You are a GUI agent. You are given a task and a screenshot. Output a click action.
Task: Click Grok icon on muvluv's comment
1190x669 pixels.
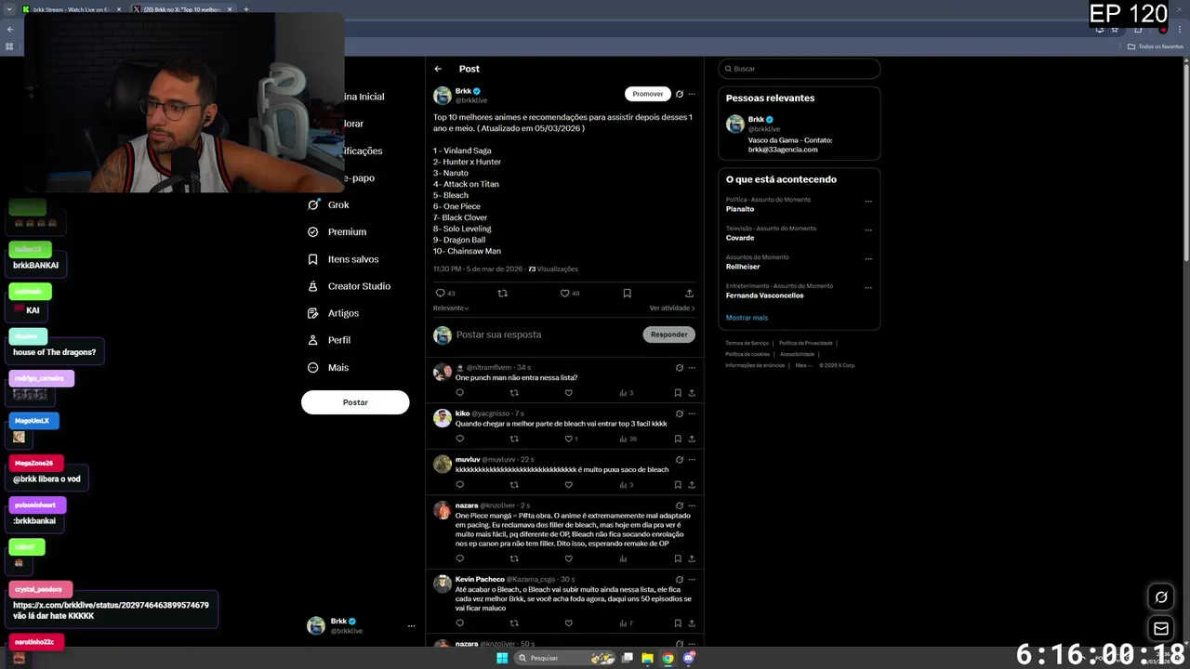coord(680,459)
